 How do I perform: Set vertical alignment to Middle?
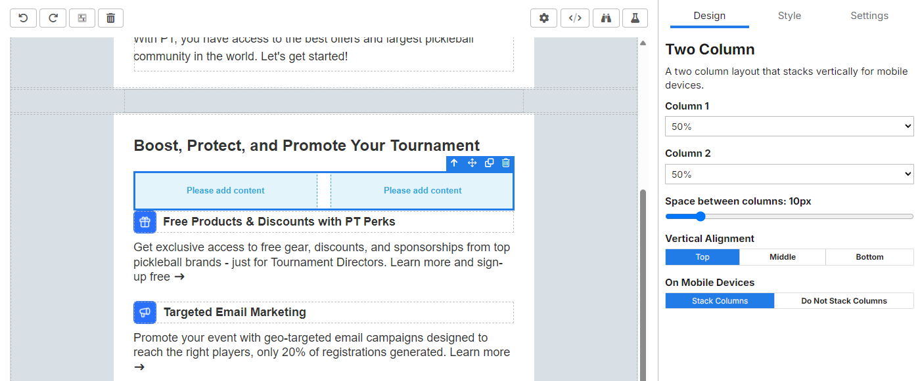click(783, 257)
